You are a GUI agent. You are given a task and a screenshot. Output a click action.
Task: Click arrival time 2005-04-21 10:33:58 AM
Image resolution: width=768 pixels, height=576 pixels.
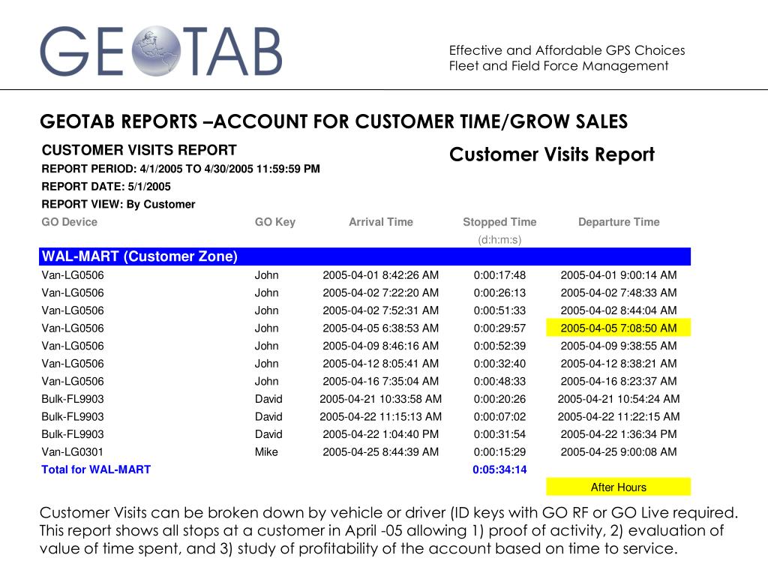pyautogui.click(x=380, y=399)
